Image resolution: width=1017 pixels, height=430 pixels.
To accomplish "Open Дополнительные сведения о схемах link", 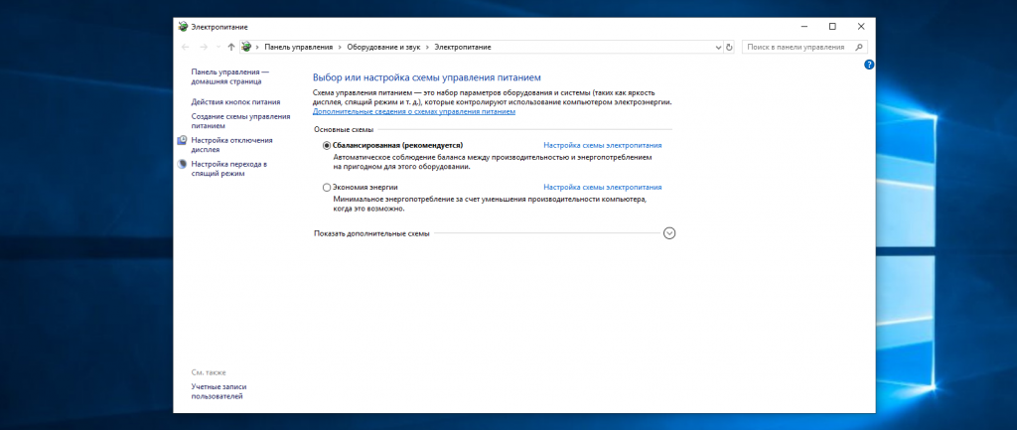I will [x=414, y=111].
